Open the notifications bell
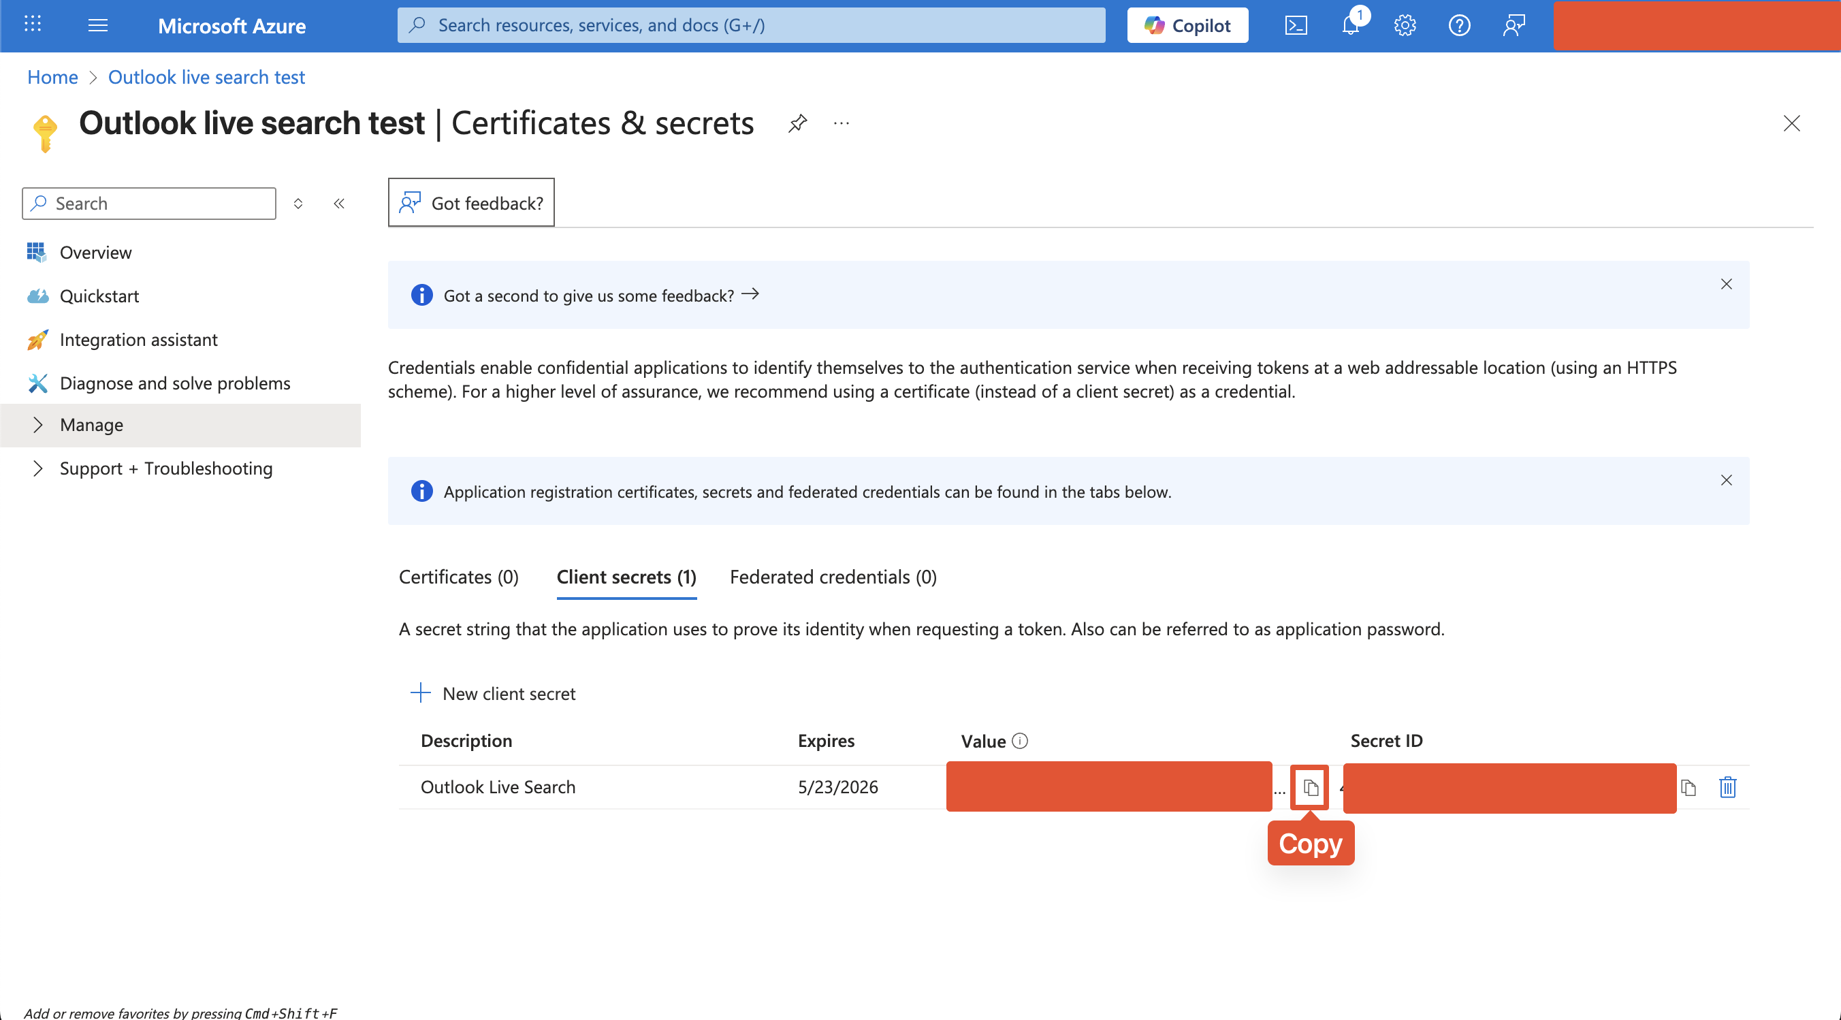 (x=1350, y=26)
